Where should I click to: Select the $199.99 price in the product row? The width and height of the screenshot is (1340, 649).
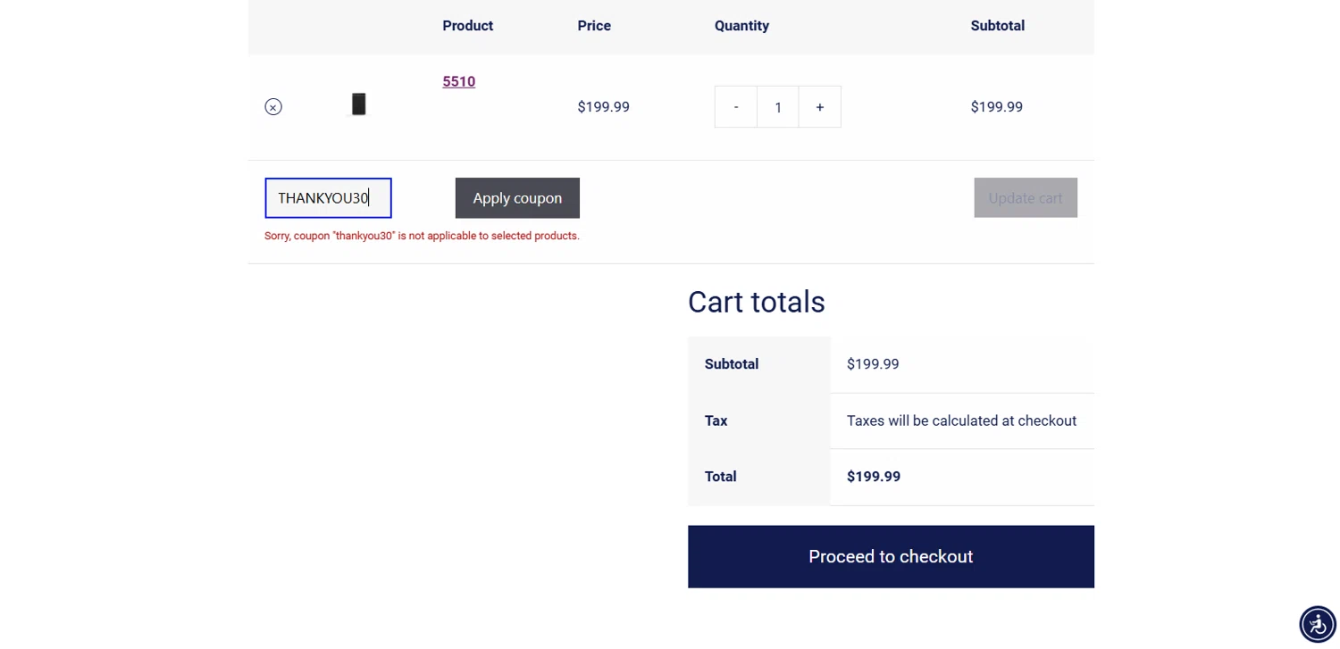(603, 107)
